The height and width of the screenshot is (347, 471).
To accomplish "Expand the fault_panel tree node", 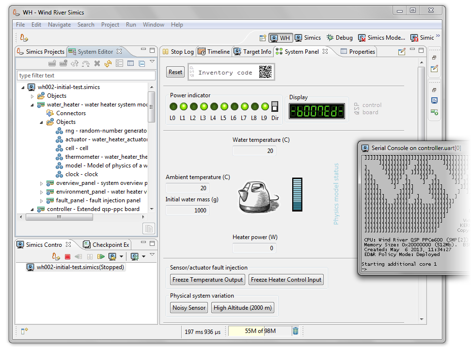I will 42,200.
